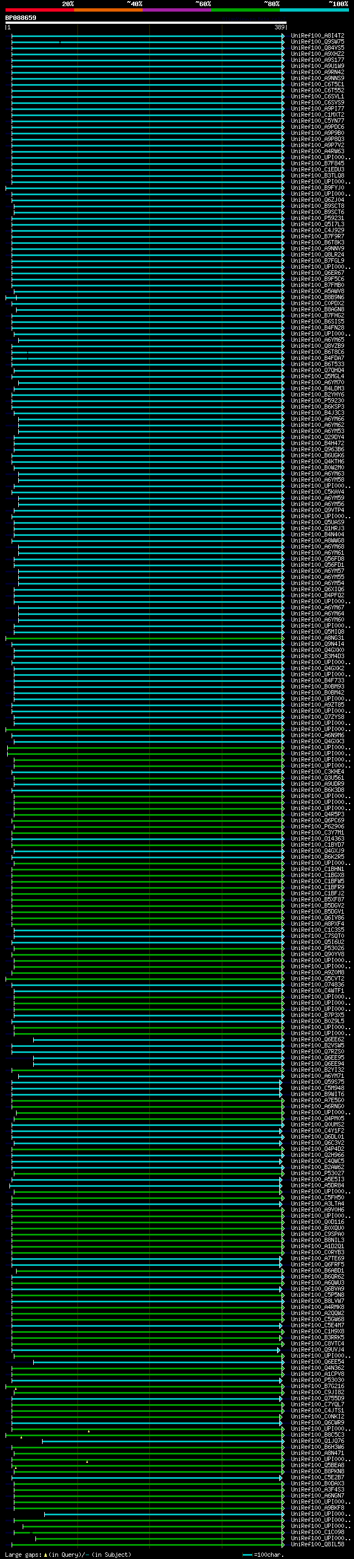
Task: Click the query name BP088659
Action: [20, 18]
